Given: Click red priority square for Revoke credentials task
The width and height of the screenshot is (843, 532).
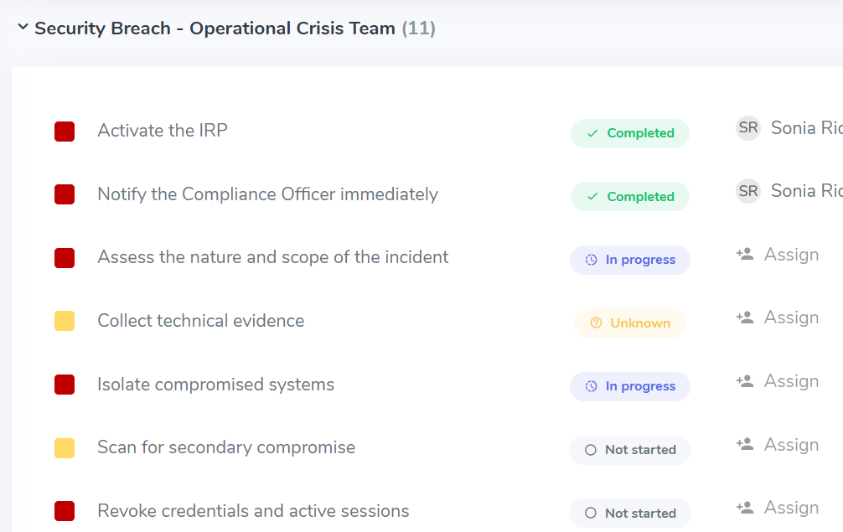Looking at the screenshot, I should point(65,511).
